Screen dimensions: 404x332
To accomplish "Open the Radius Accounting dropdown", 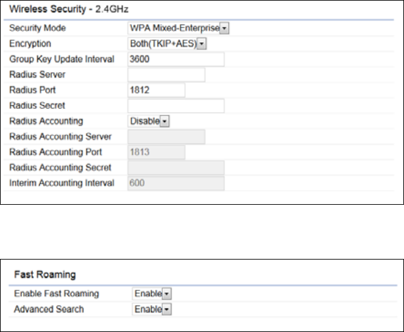I will click(149, 121).
